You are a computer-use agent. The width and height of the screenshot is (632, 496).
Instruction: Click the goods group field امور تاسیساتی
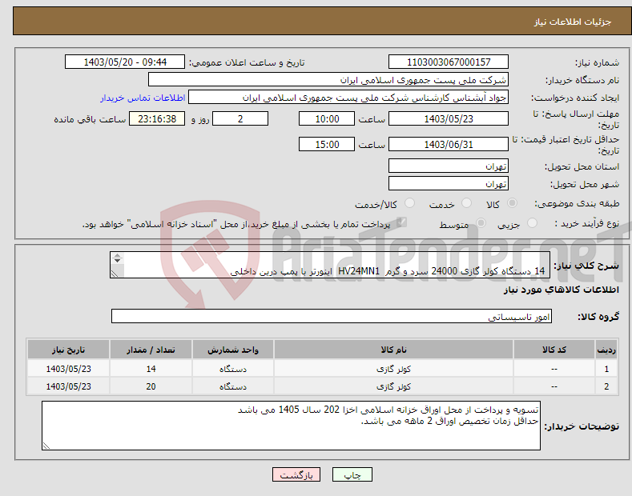(x=332, y=317)
